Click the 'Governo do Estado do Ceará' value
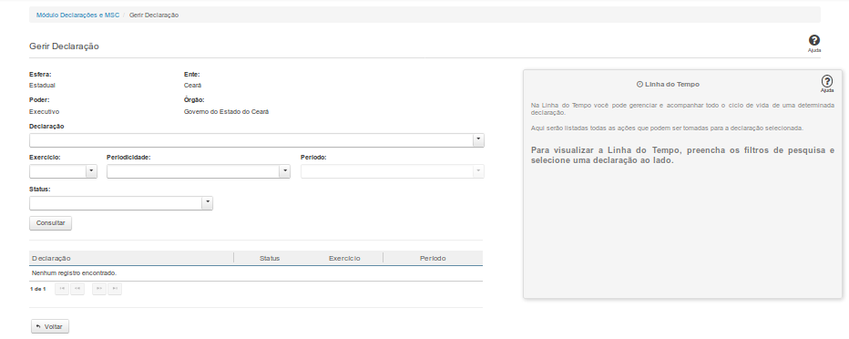The height and width of the screenshot is (339, 849). 226,112
